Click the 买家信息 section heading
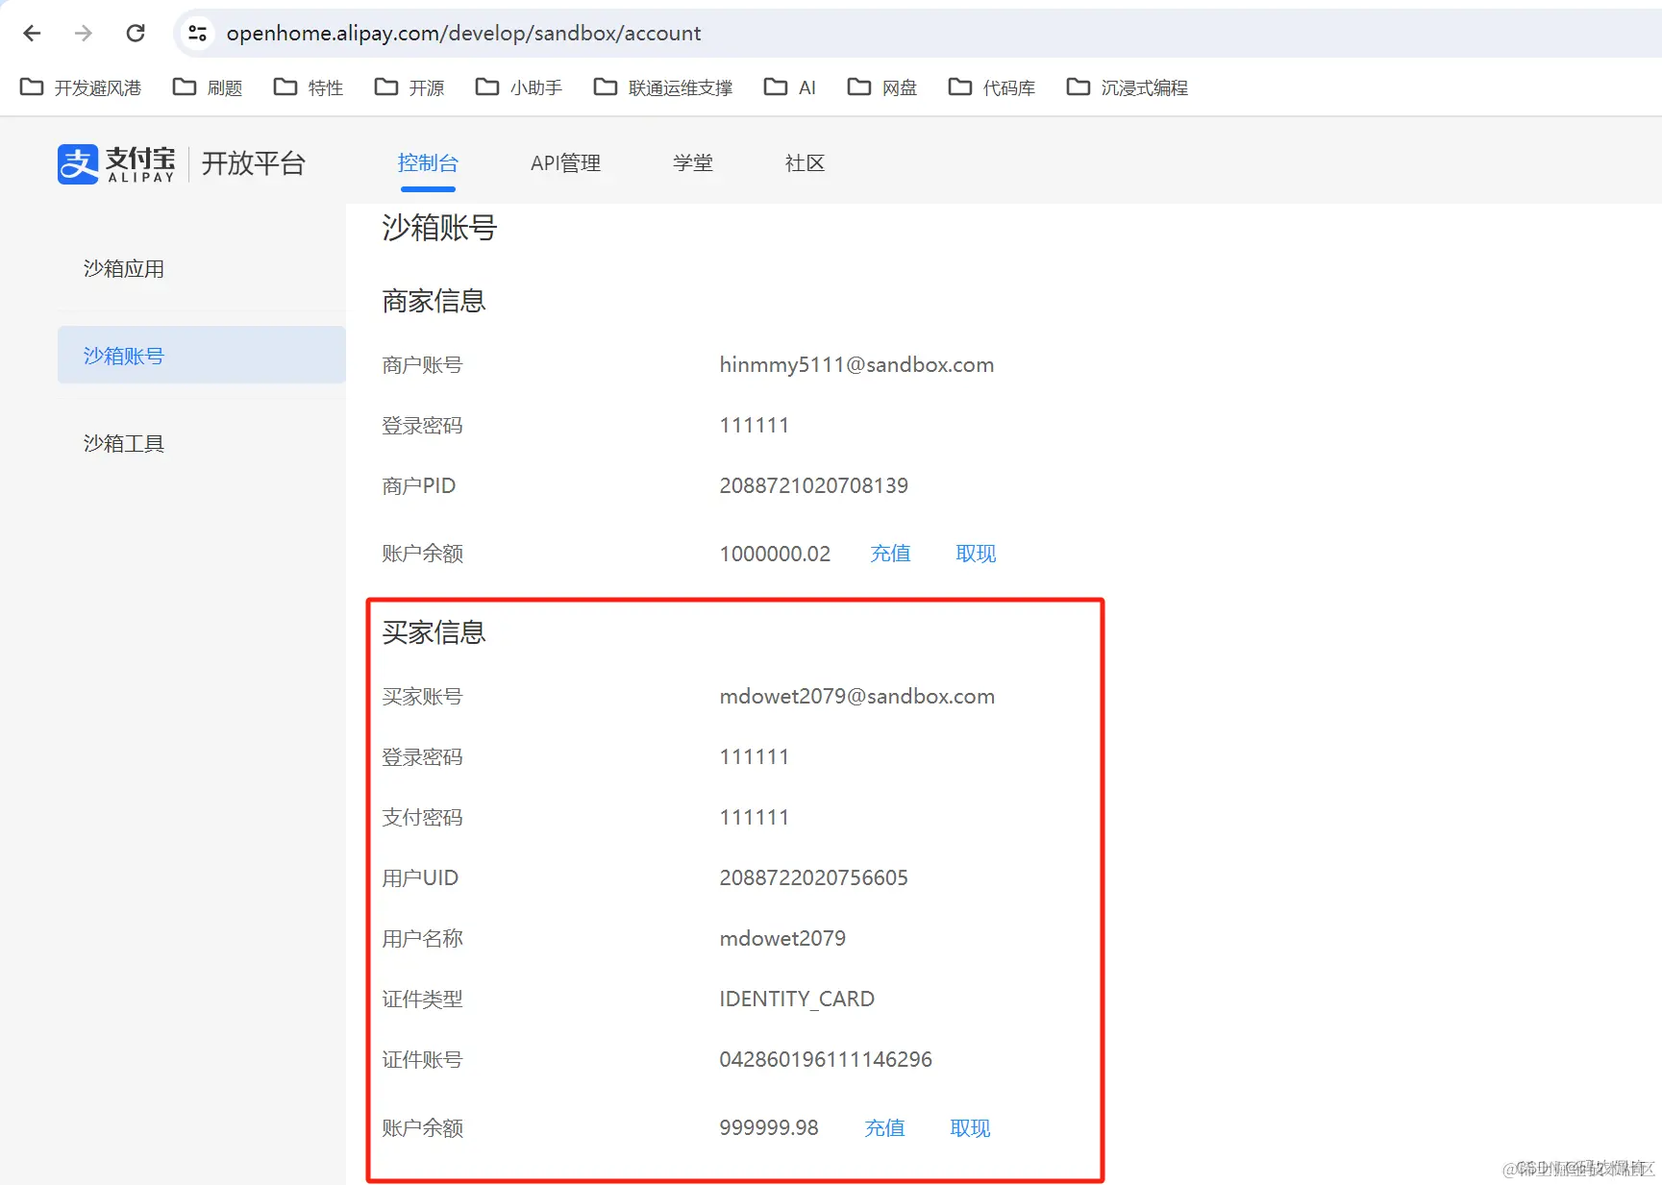This screenshot has height=1185, width=1662. 434,632
